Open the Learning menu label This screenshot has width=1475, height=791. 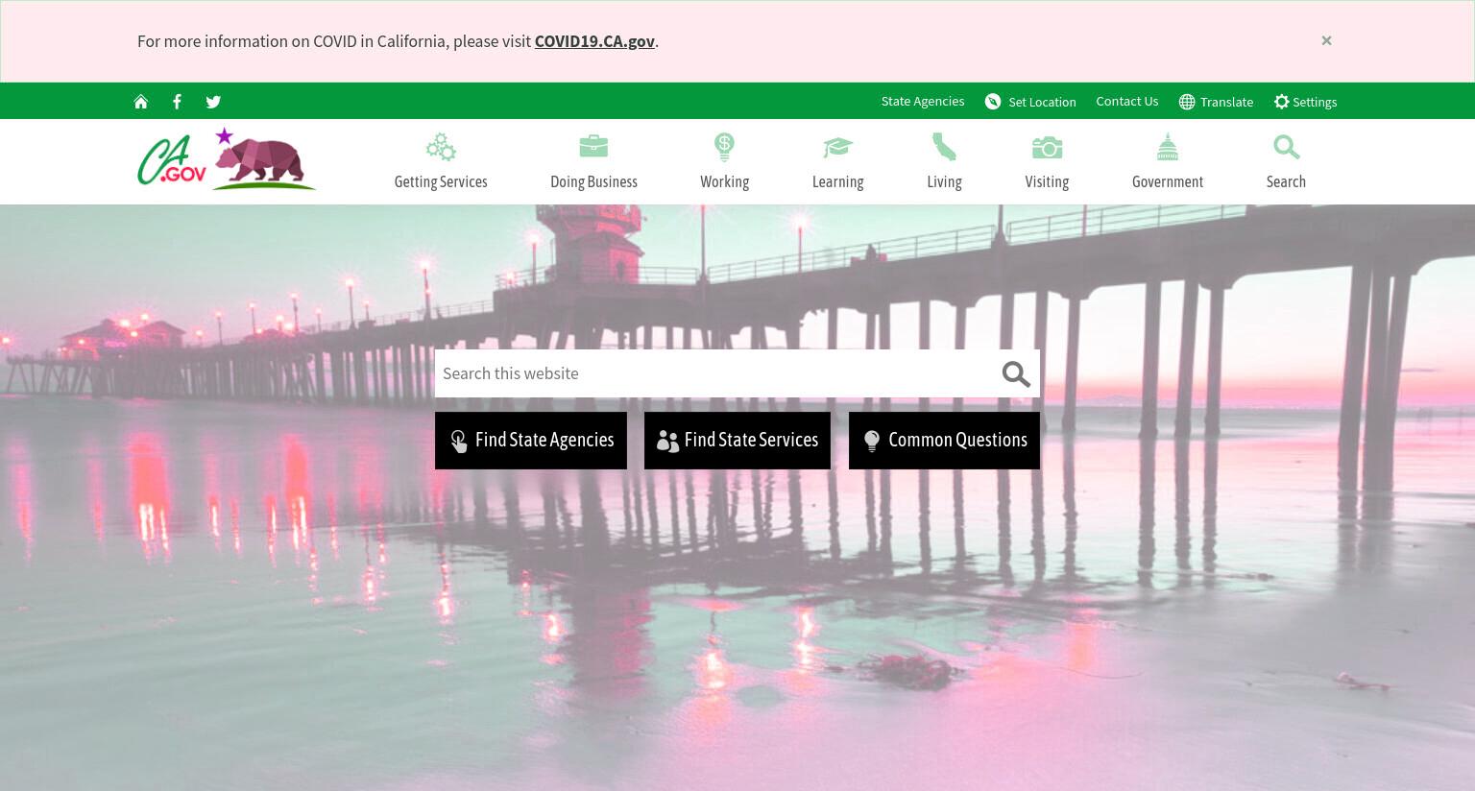[x=837, y=181]
